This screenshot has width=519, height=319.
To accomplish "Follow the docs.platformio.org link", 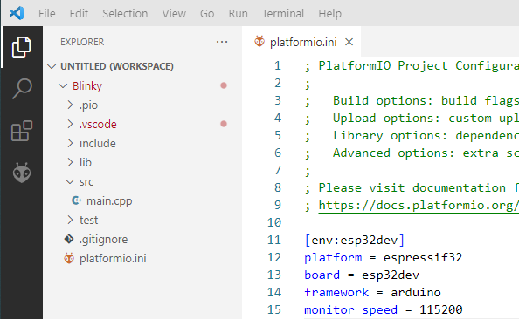I will 419,206.
